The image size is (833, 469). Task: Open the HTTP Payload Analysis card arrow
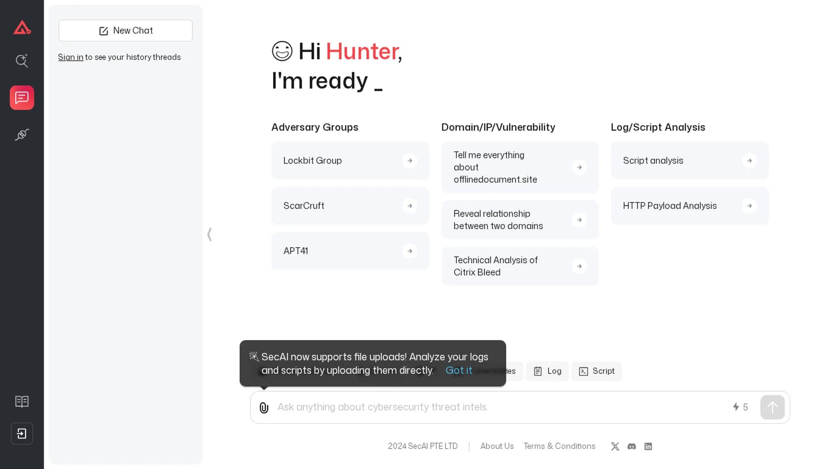click(749, 206)
